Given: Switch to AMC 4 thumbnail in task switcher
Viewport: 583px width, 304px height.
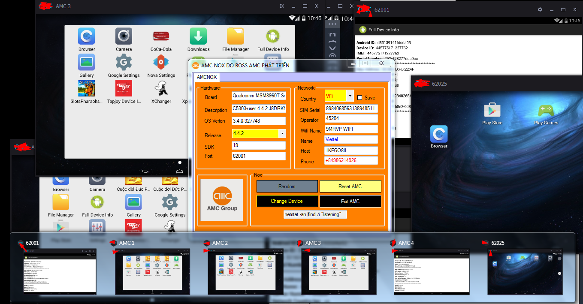Looking at the screenshot, I should (x=432, y=271).
